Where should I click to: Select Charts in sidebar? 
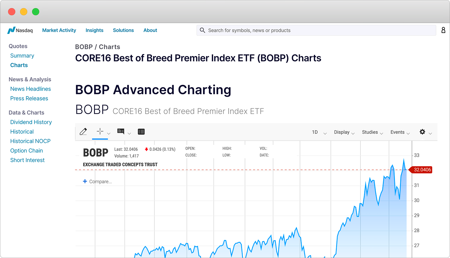[x=19, y=65]
